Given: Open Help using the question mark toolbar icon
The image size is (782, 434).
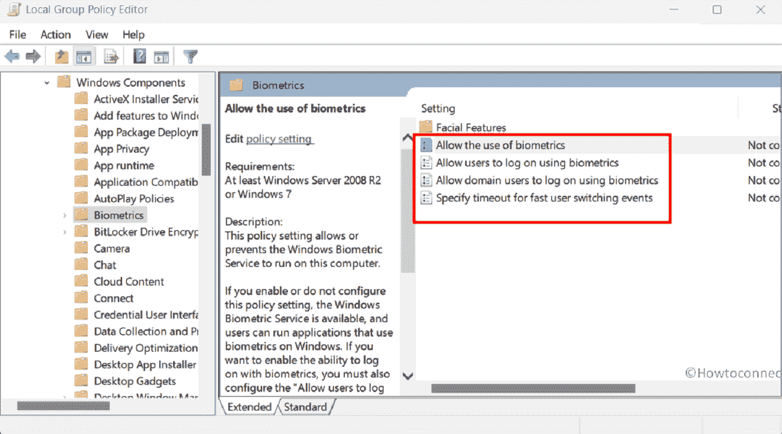Looking at the screenshot, I should pos(139,56).
